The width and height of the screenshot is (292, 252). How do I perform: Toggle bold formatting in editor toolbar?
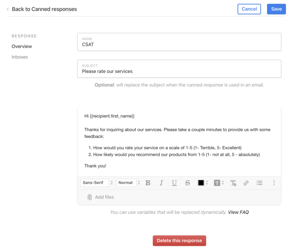coord(148,183)
